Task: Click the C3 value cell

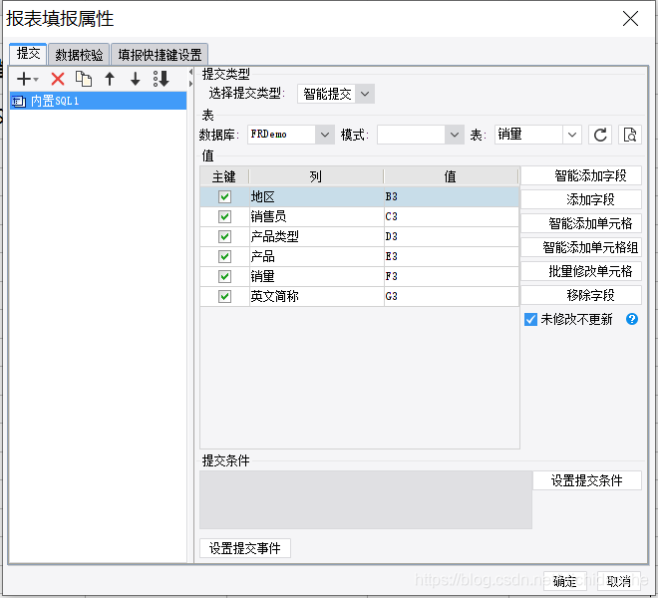Action: pos(452,216)
